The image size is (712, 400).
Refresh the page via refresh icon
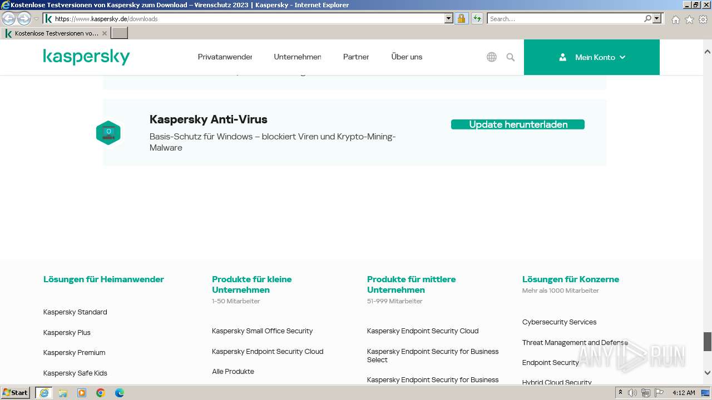477,18
